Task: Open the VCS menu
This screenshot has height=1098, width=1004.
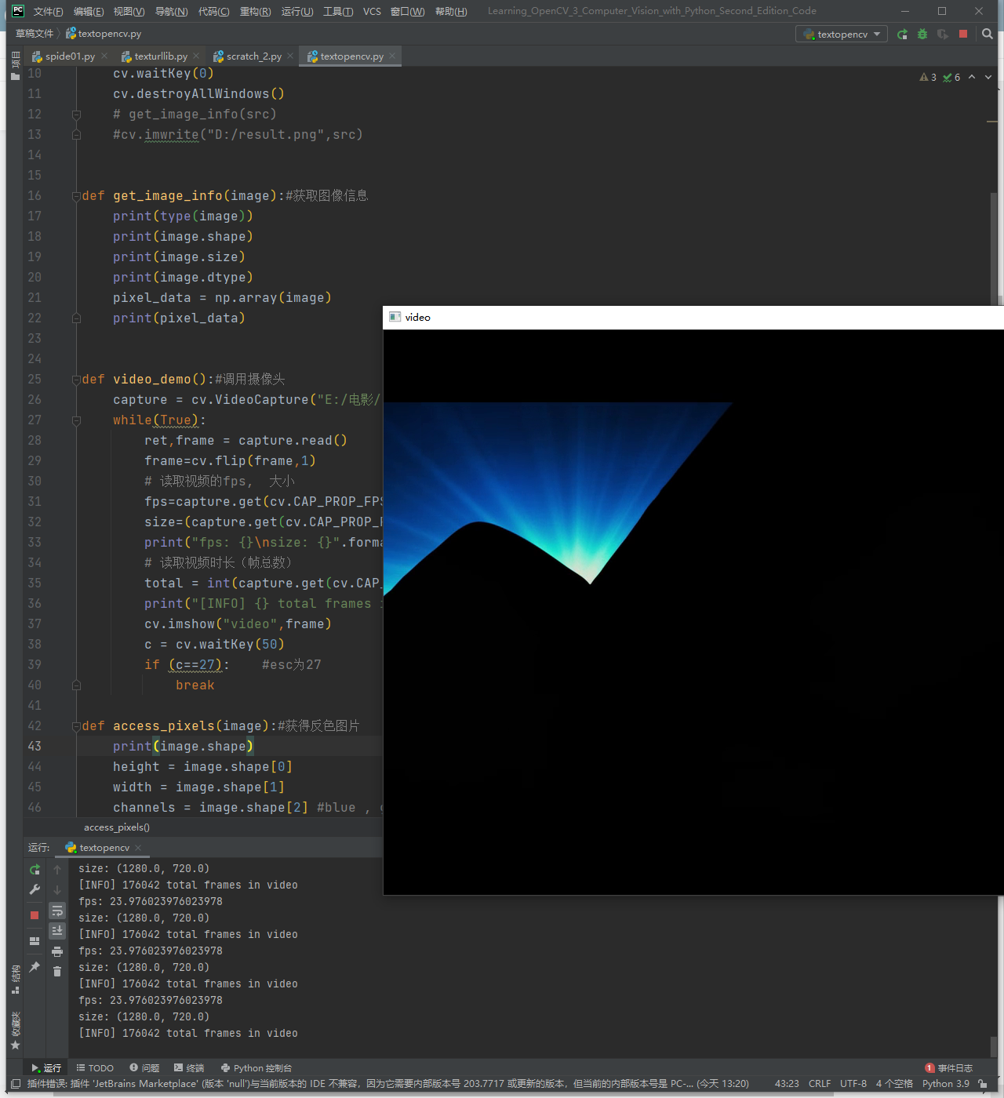Action: click(x=372, y=11)
